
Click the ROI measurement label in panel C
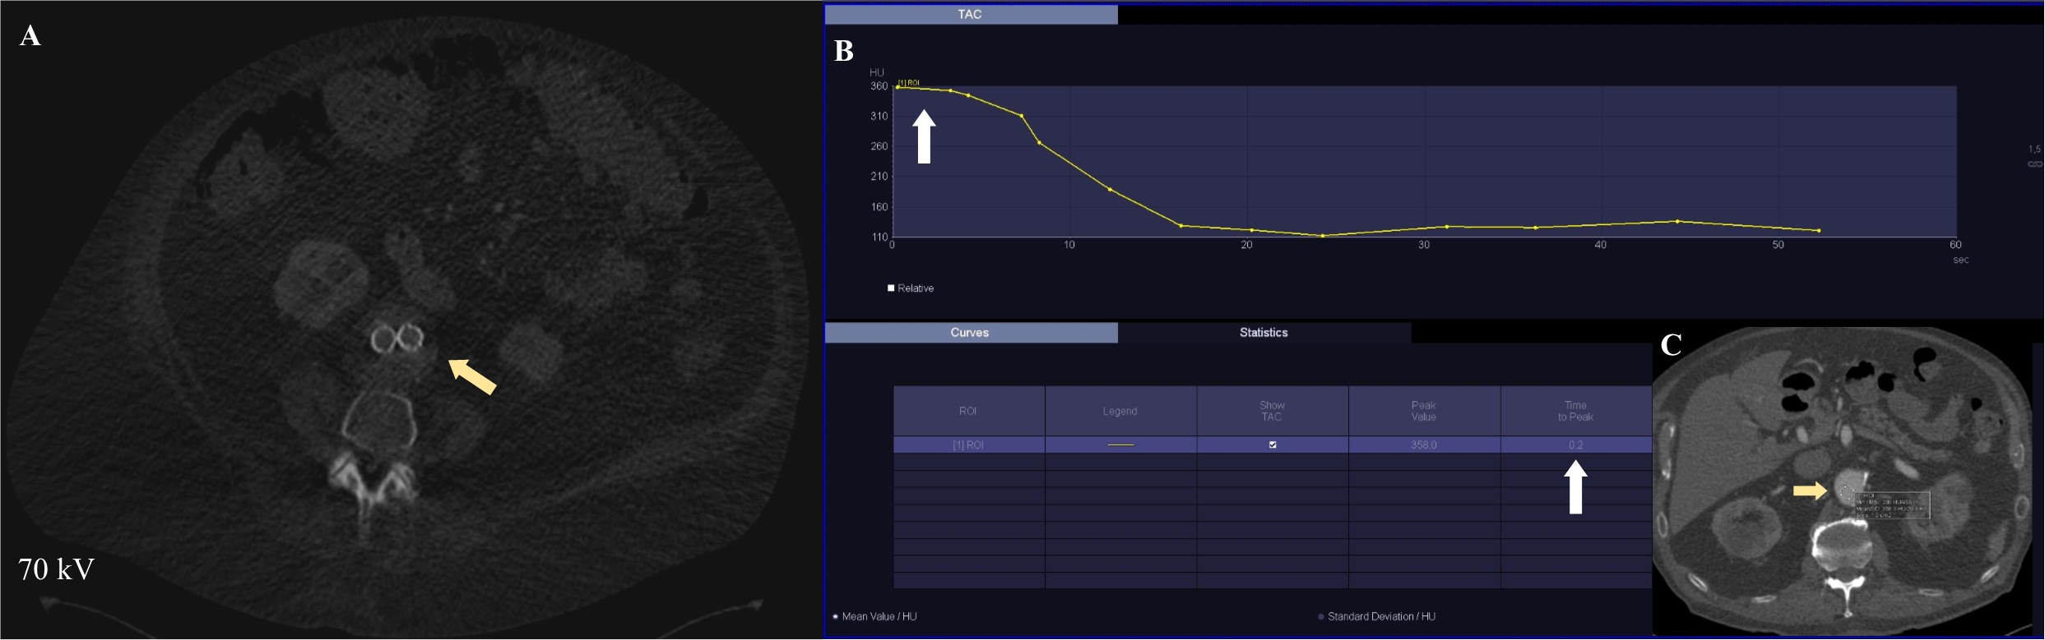(x=1890, y=505)
